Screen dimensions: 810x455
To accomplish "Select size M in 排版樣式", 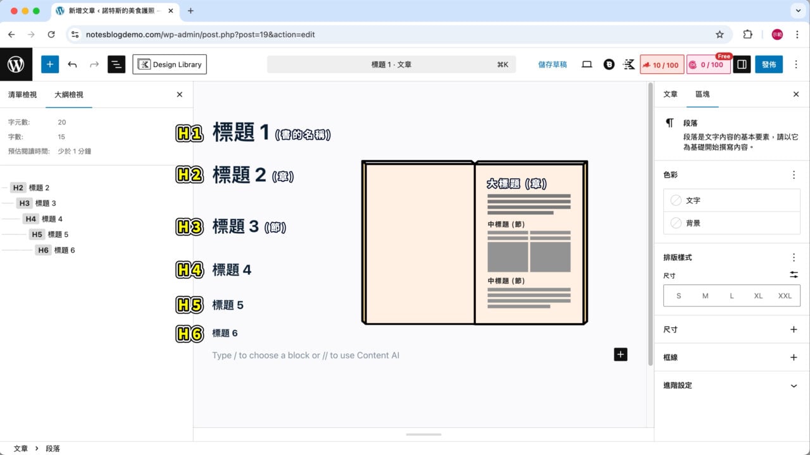I will coord(705,295).
